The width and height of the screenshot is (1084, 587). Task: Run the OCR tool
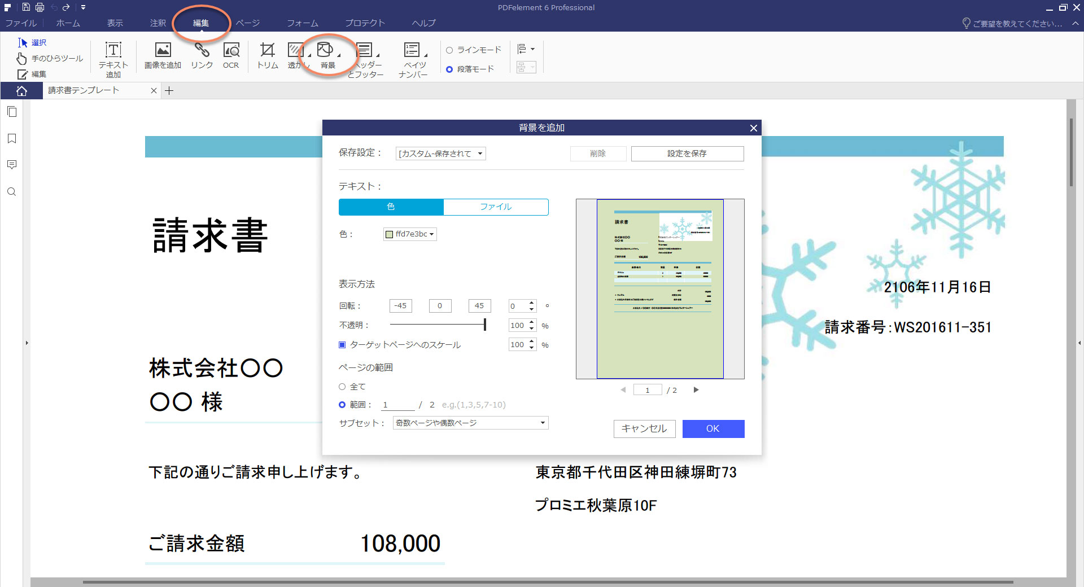[x=231, y=56]
